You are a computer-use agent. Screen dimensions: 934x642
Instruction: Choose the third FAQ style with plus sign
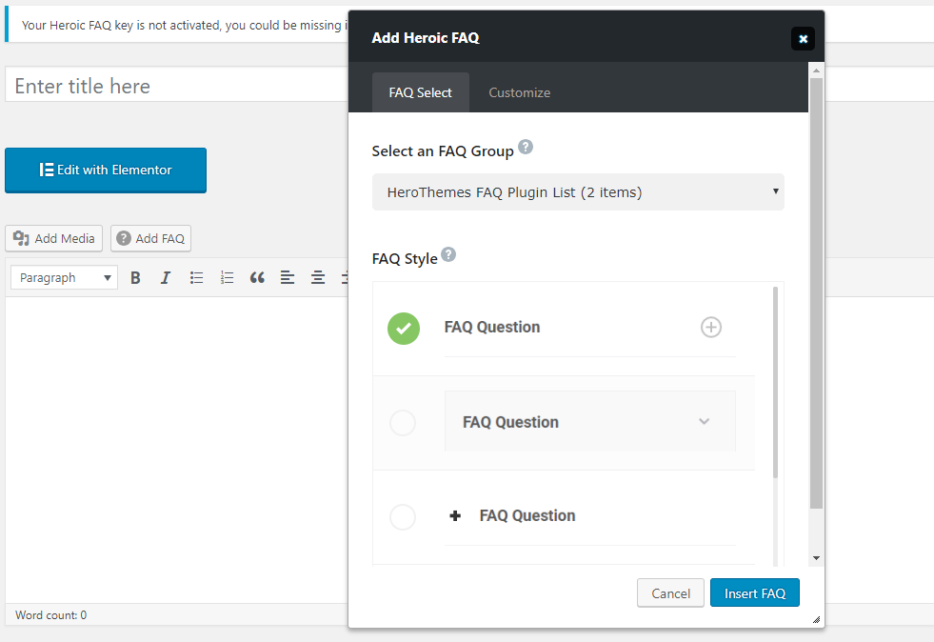point(403,517)
